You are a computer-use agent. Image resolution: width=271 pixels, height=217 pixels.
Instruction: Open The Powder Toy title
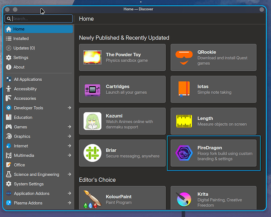point(124,55)
